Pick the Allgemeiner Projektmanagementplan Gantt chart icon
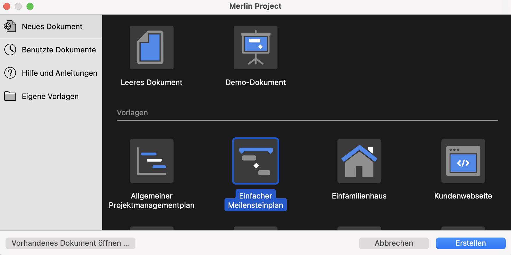Viewport: 511px width, 255px height. click(151, 161)
